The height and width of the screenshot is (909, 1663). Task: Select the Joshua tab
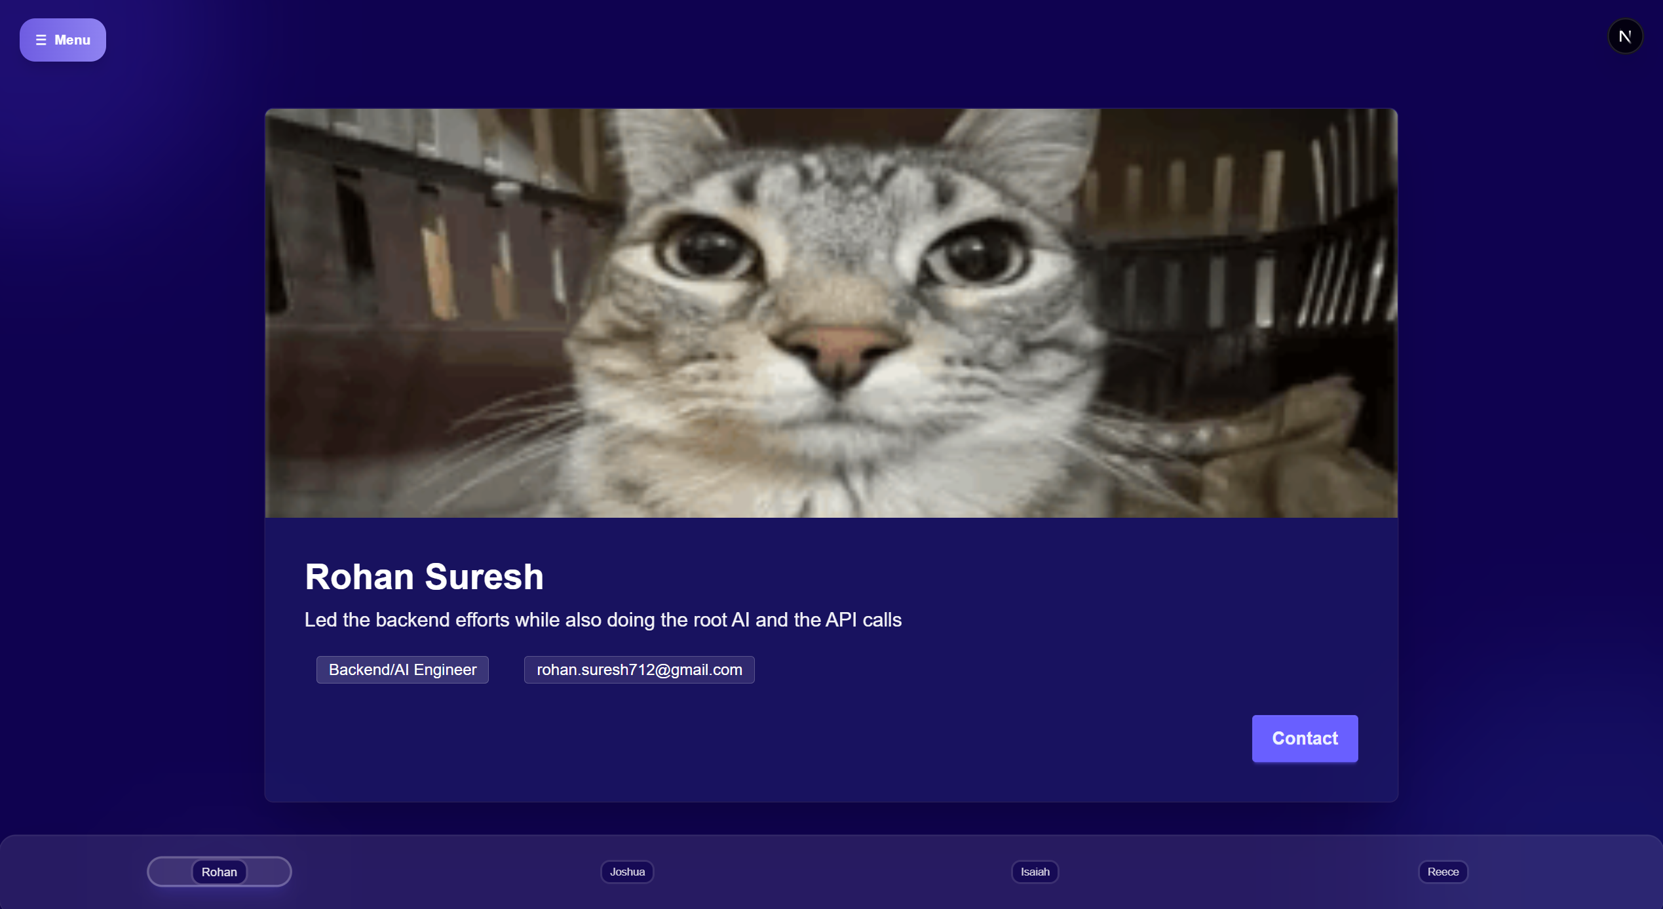pyautogui.click(x=627, y=872)
